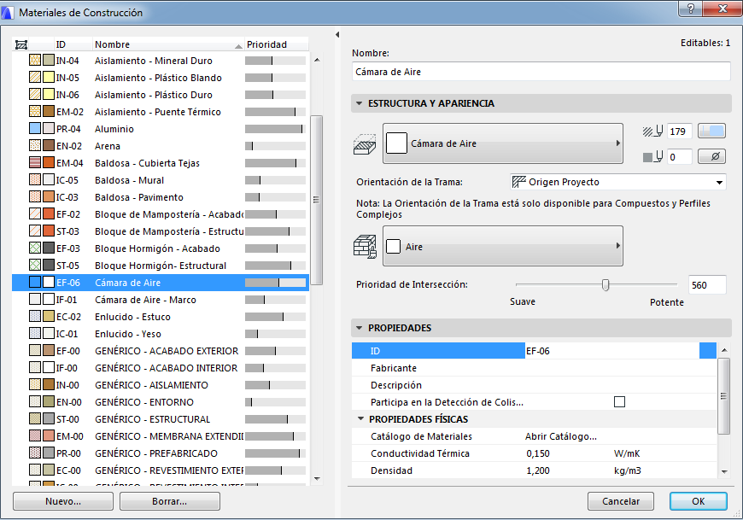Click the fill icon of Aluminio row
This screenshot has width=743, height=520.
(35, 128)
